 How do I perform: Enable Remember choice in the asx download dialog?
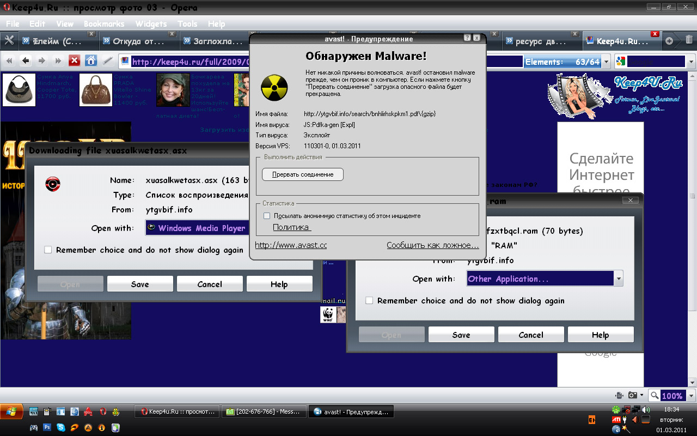point(48,250)
